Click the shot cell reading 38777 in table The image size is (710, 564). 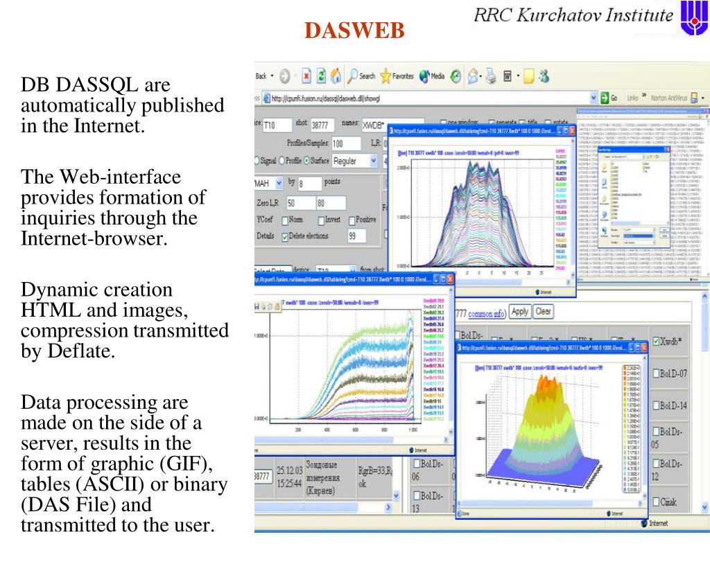(261, 477)
